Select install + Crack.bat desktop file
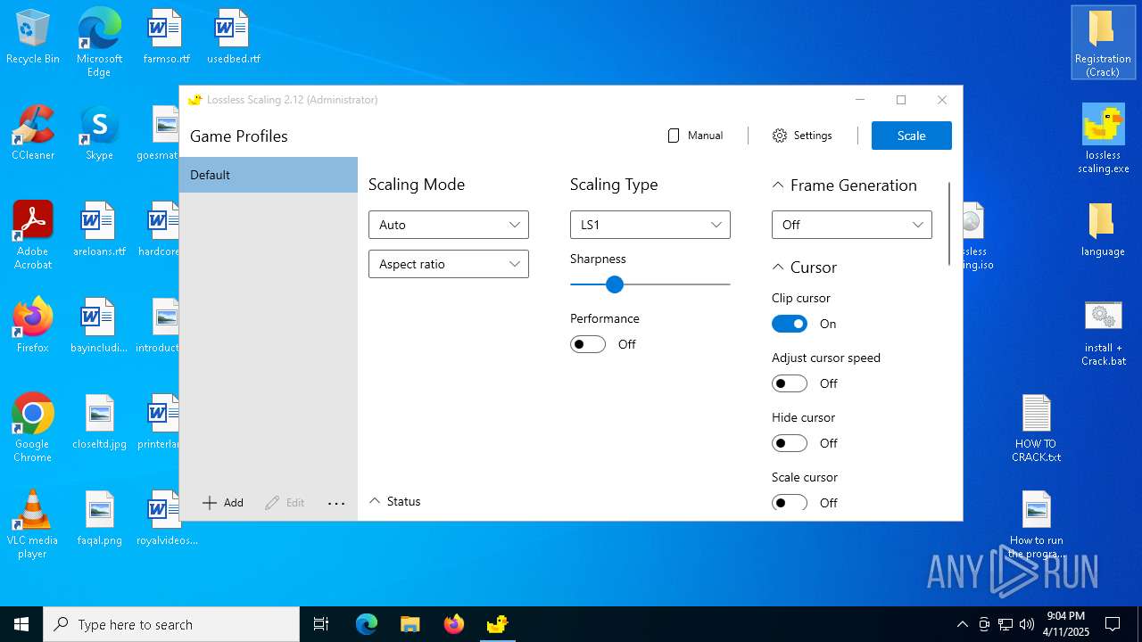 (x=1103, y=333)
